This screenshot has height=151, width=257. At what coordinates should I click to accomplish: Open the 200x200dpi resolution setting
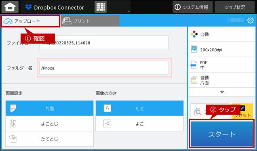pos(222,50)
